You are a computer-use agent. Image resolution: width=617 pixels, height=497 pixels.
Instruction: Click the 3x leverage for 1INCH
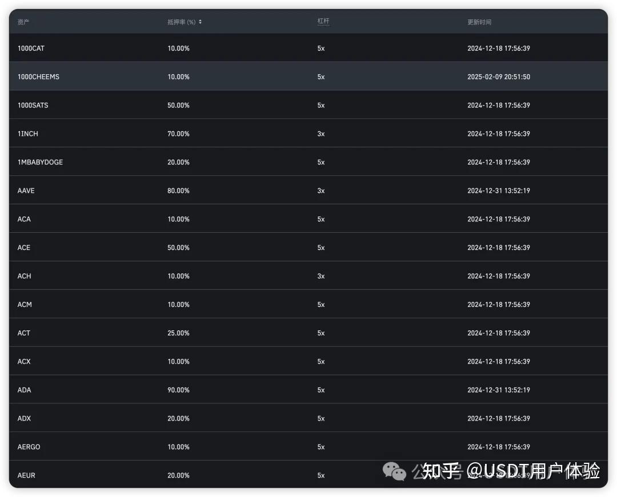[321, 134]
